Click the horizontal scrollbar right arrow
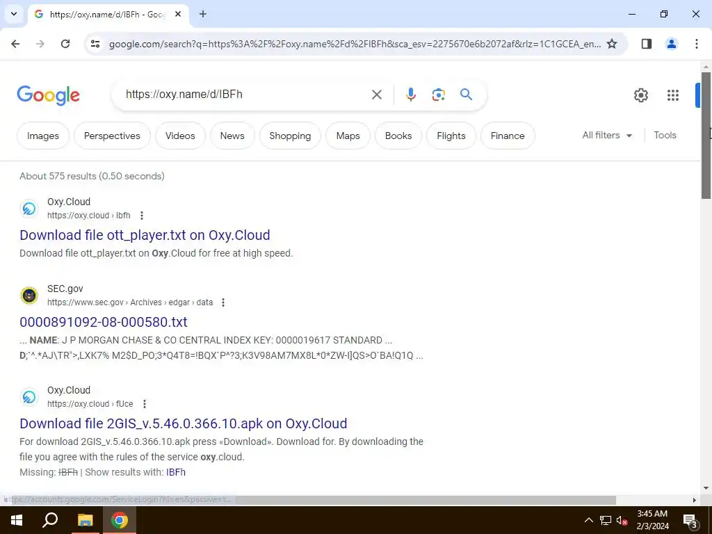 tap(695, 500)
